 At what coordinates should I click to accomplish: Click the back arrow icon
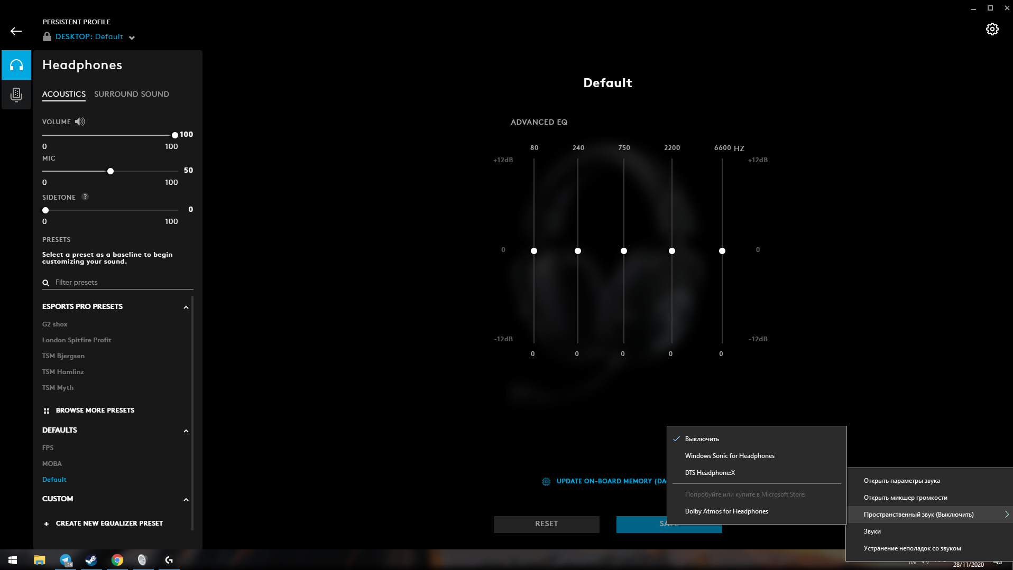(16, 31)
